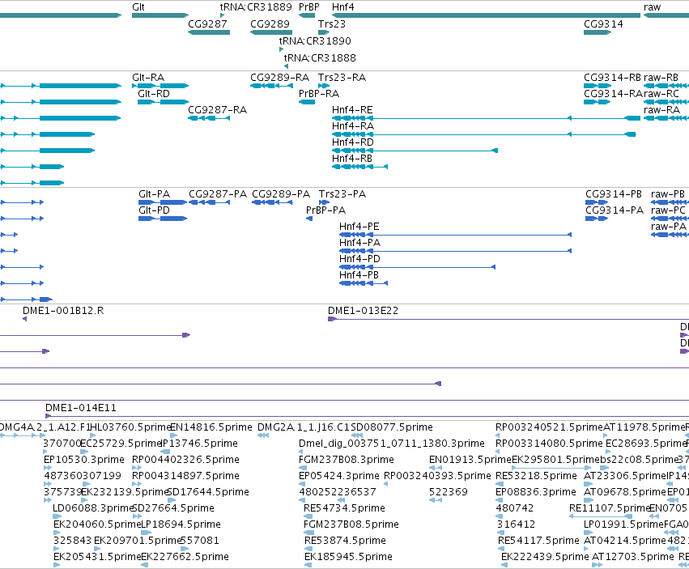
Task: Open the raw-PA protein label
Action: pyautogui.click(x=669, y=227)
